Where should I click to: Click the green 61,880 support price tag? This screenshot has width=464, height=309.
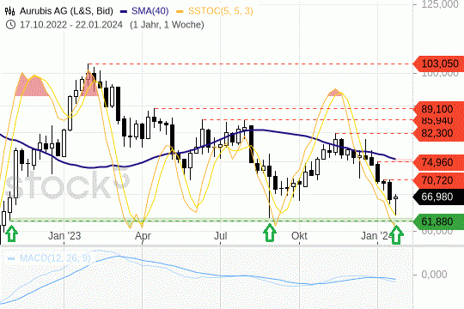click(438, 221)
